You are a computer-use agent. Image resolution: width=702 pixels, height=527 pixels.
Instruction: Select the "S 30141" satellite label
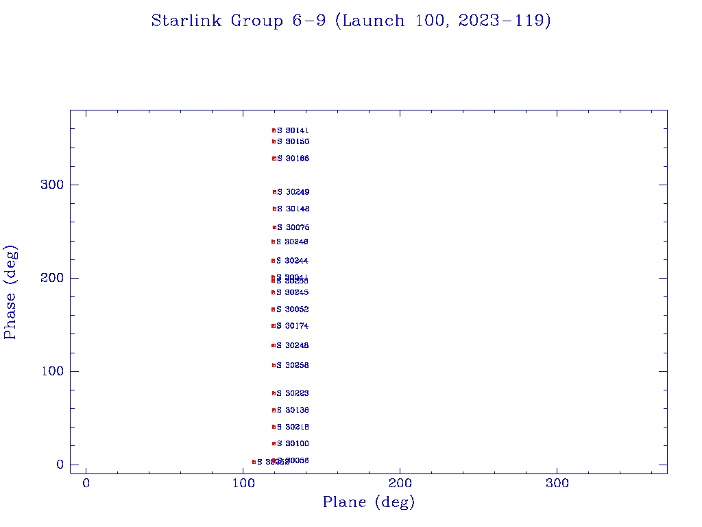pyautogui.click(x=293, y=130)
